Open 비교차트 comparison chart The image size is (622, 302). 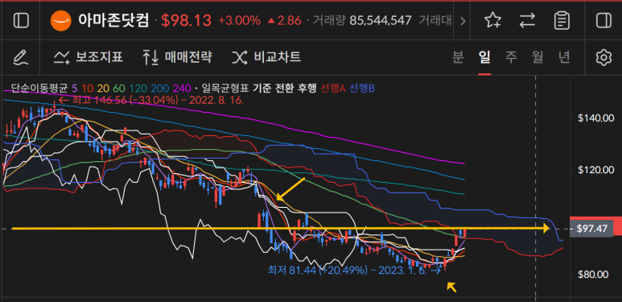[x=266, y=57]
